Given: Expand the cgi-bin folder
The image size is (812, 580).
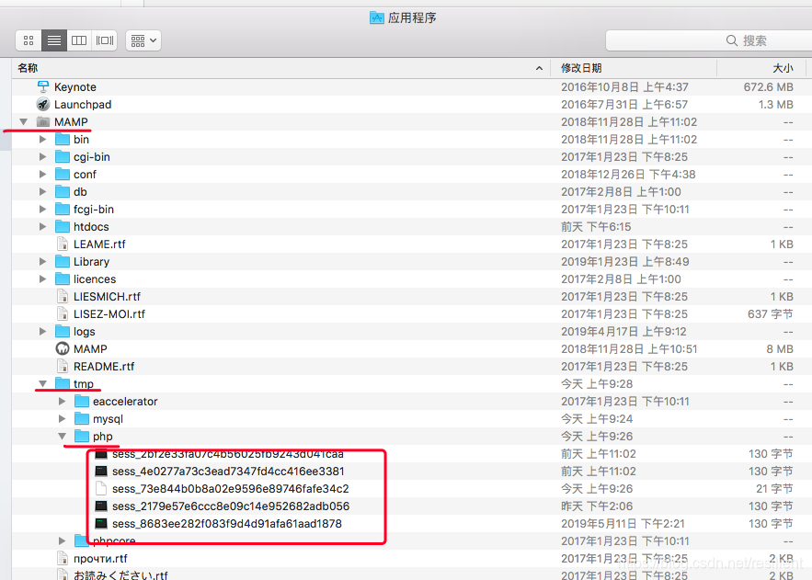Looking at the screenshot, I should [x=43, y=157].
